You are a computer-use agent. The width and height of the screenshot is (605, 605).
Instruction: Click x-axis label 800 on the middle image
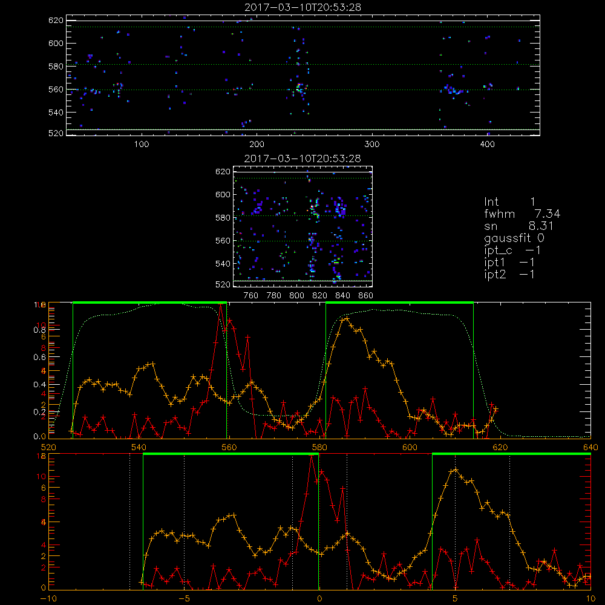[x=296, y=296]
